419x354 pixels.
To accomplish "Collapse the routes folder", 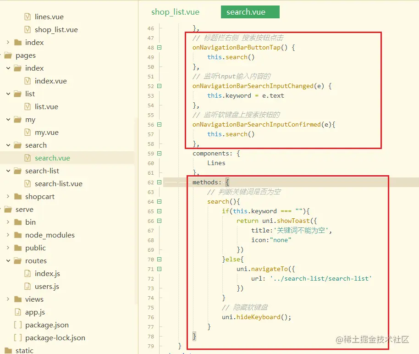I will tap(8, 261).
